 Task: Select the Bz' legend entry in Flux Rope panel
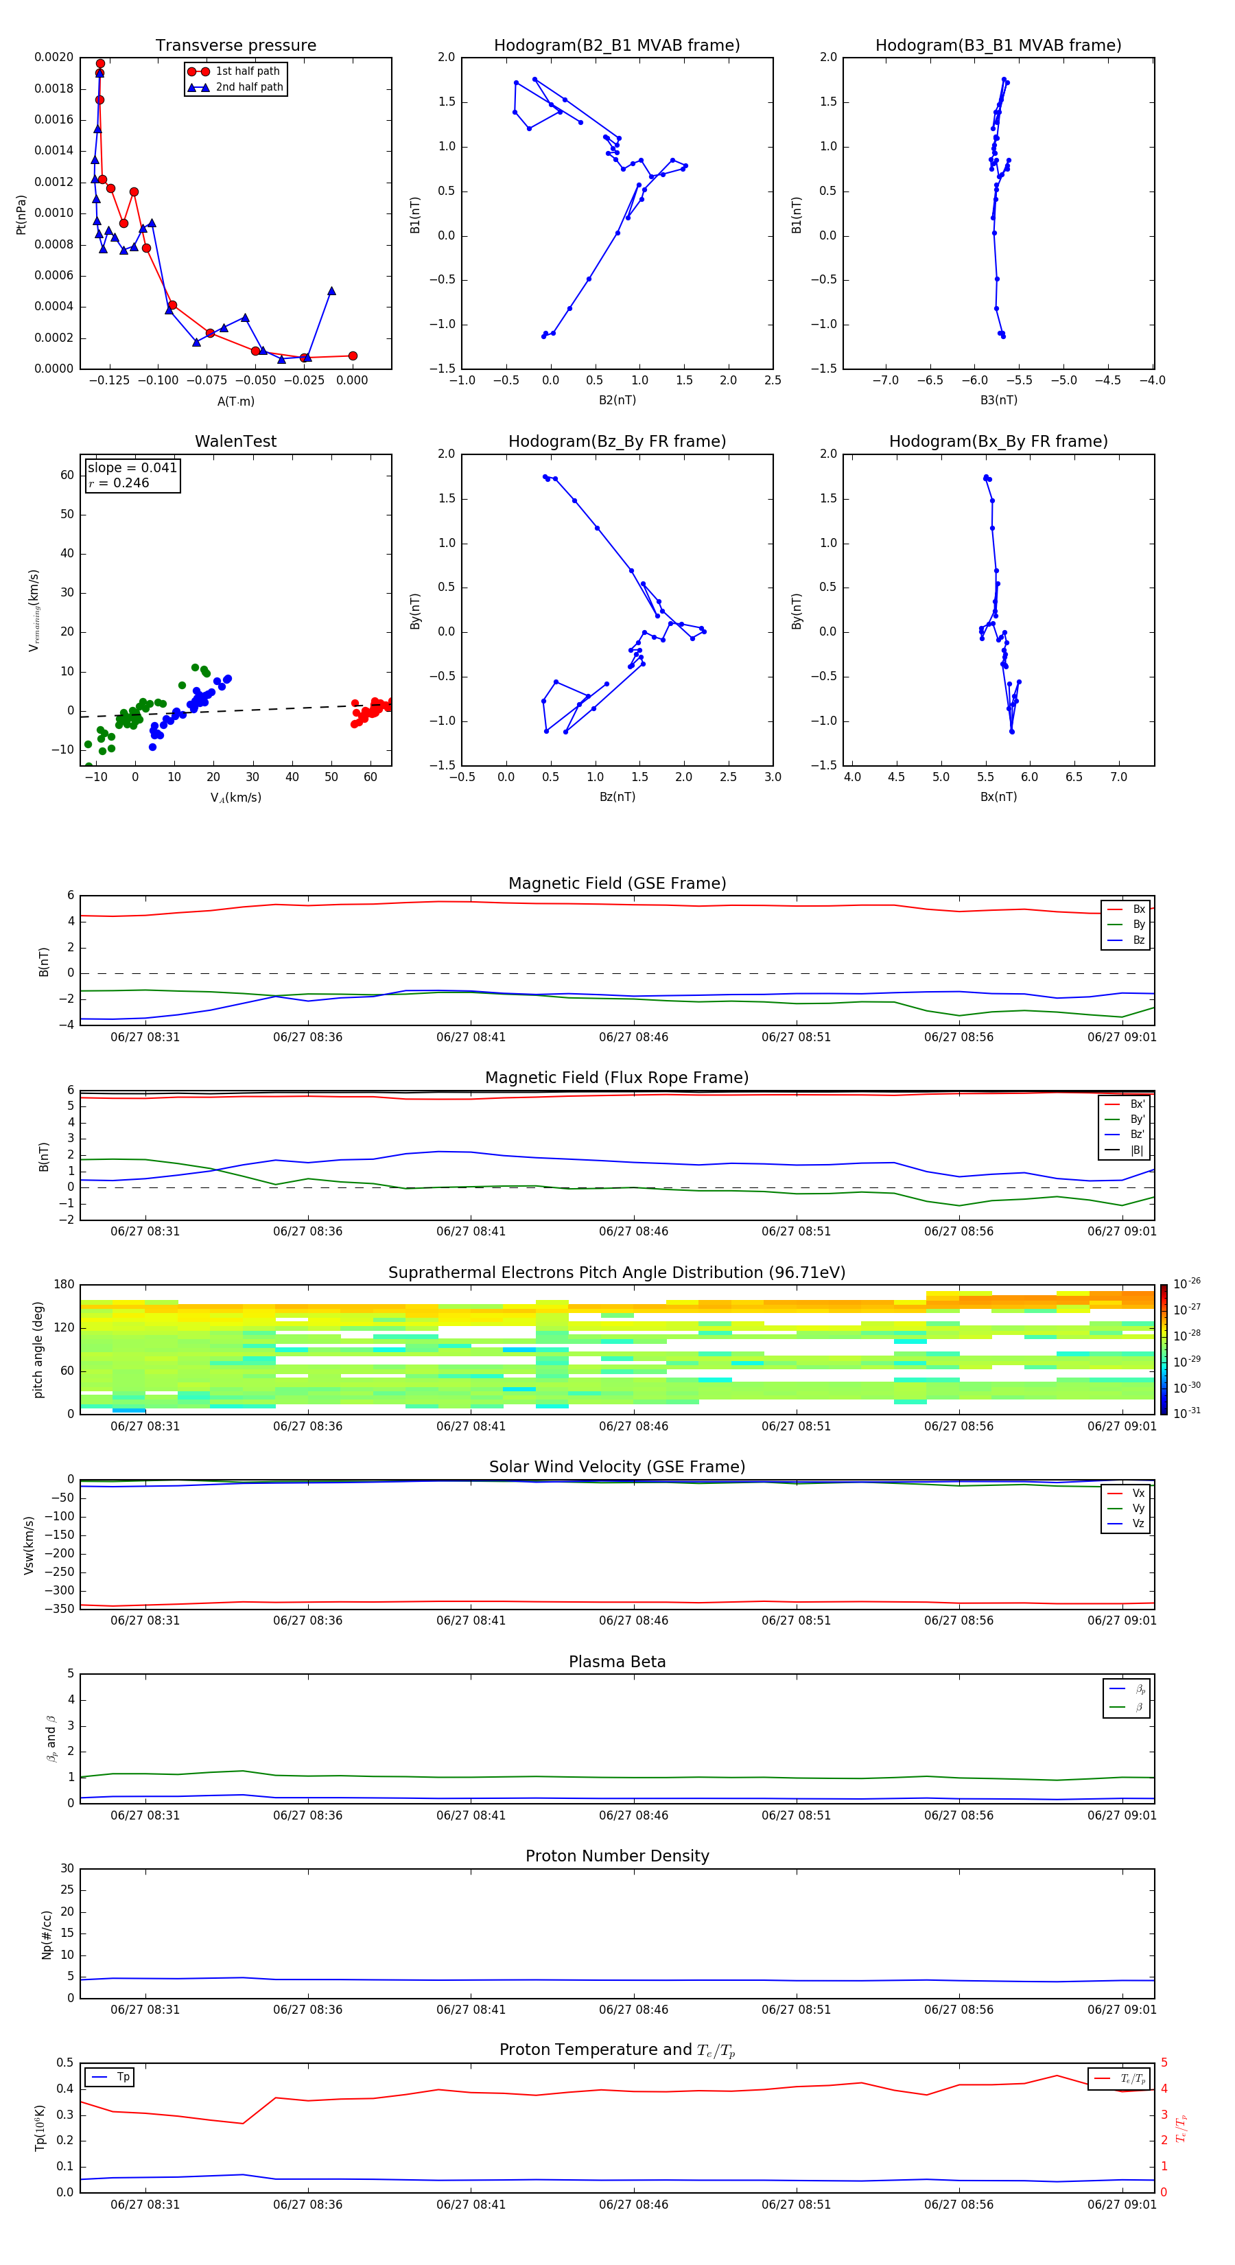[x=1125, y=1135]
